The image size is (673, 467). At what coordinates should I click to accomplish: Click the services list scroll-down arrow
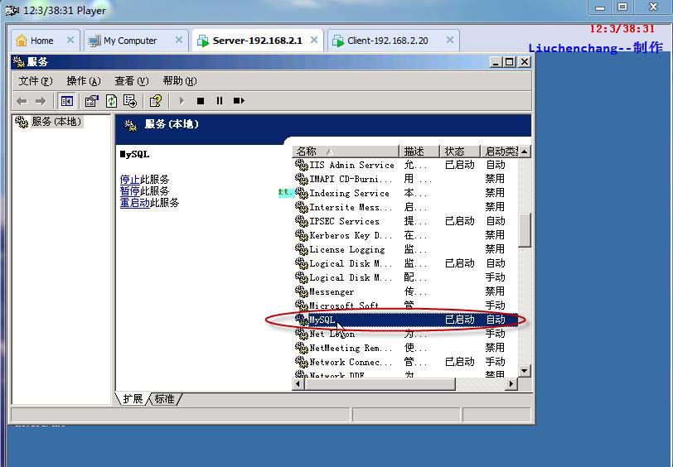pos(525,371)
